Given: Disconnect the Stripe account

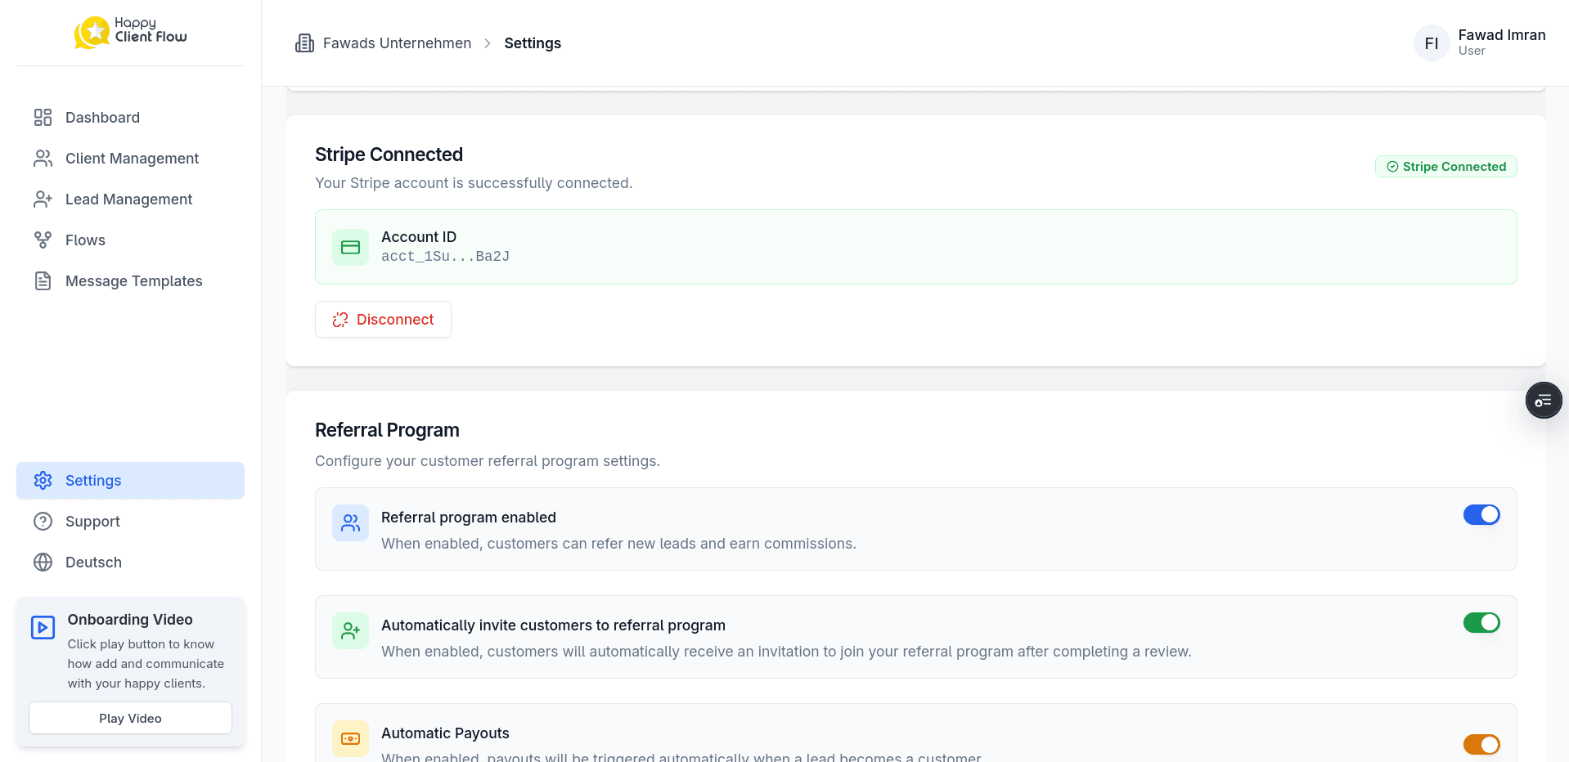Looking at the screenshot, I should click(383, 319).
